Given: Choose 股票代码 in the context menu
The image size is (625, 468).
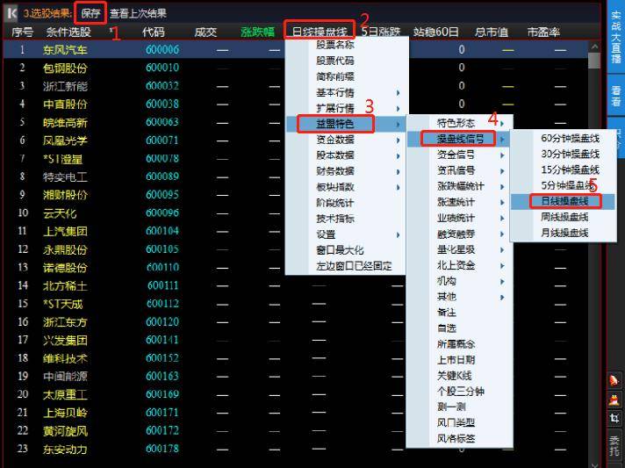Looking at the screenshot, I should [x=346, y=61].
